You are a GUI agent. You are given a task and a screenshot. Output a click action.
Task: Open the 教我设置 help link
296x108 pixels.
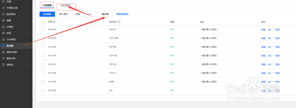122,14
